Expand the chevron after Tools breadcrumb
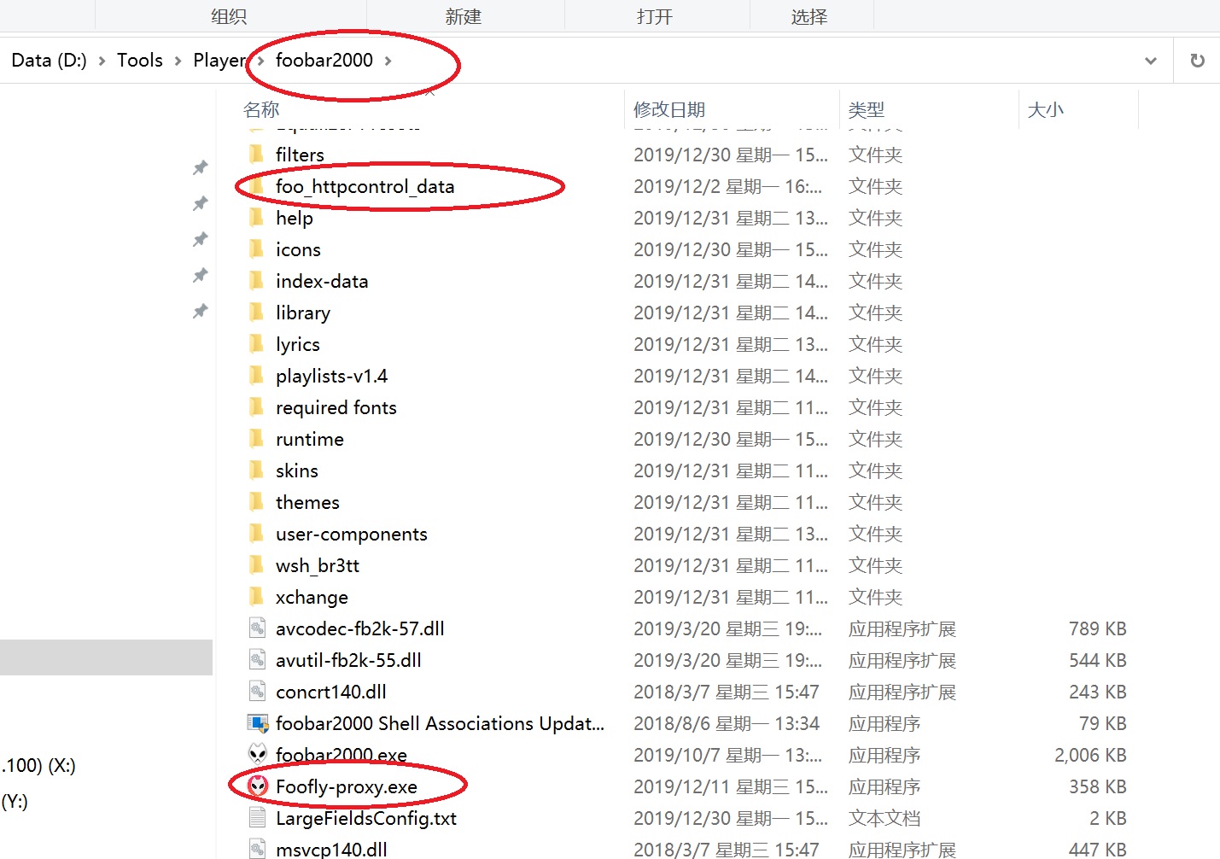 tap(178, 61)
